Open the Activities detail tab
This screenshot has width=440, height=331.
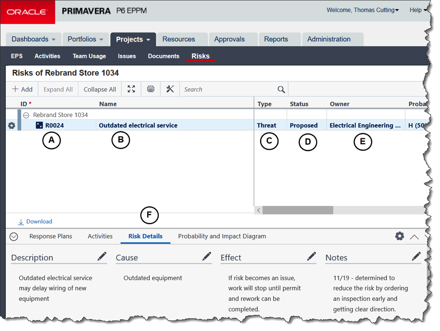[x=100, y=236]
